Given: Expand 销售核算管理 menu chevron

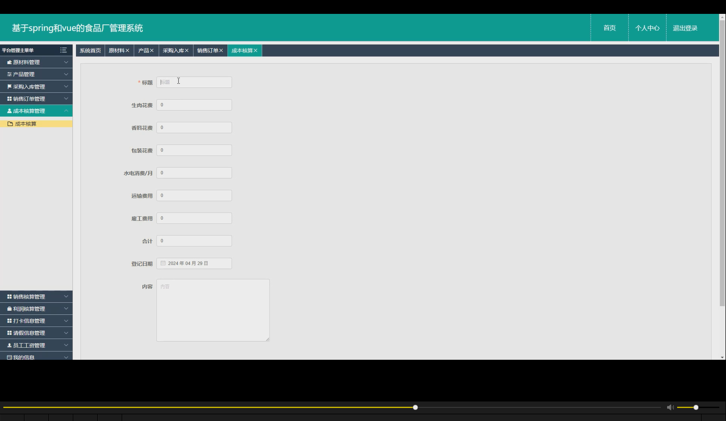Looking at the screenshot, I should (x=66, y=297).
